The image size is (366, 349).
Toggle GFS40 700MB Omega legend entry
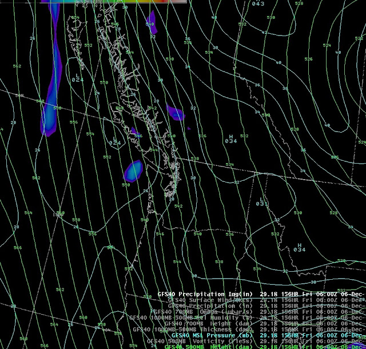260,312
